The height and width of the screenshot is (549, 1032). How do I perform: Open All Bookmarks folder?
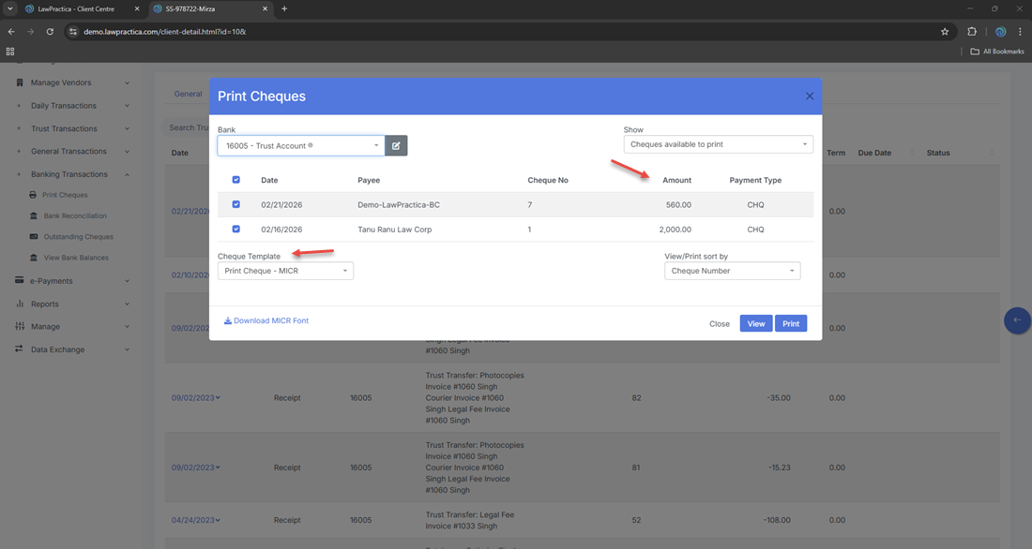click(x=997, y=52)
